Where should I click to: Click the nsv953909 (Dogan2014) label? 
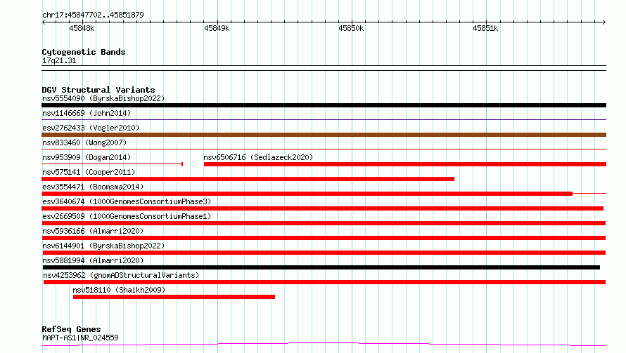click(x=87, y=157)
